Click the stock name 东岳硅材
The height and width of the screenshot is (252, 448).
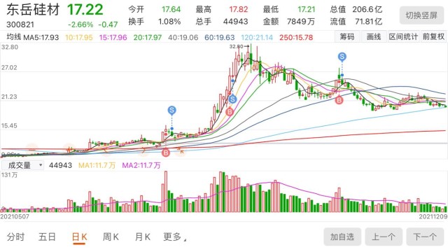[33, 10]
